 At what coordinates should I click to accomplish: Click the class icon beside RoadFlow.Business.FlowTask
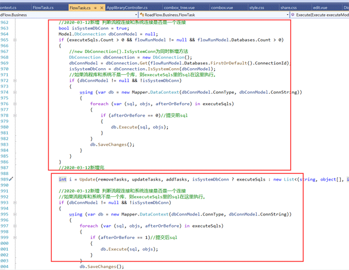tap(140, 16)
